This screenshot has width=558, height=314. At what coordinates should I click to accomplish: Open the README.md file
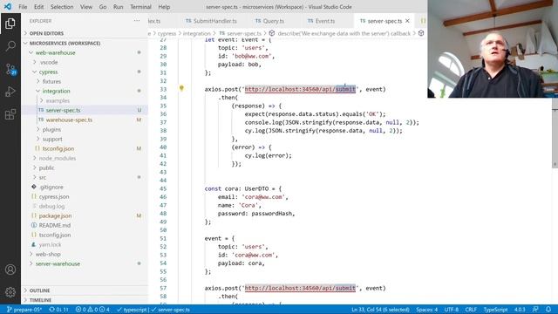pos(85,226)
